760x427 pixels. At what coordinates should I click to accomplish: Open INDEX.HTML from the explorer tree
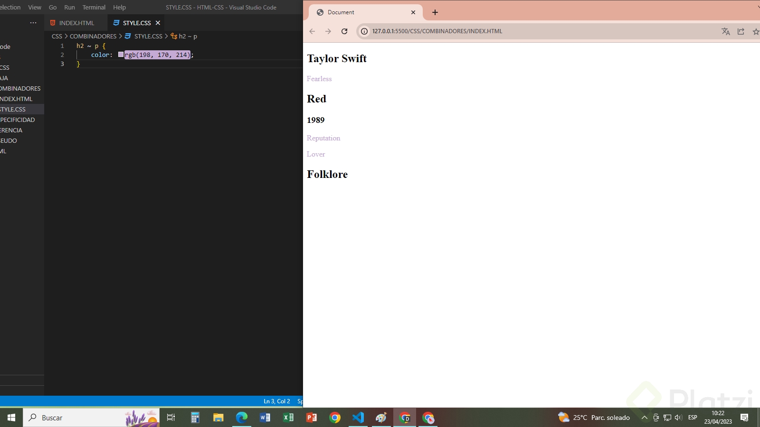tap(22, 99)
